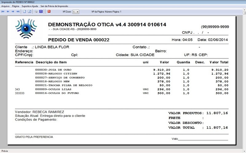This screenshot has width=246, height=153.
Task: Click the Prévia status bar label
Action: pos(5,151)
